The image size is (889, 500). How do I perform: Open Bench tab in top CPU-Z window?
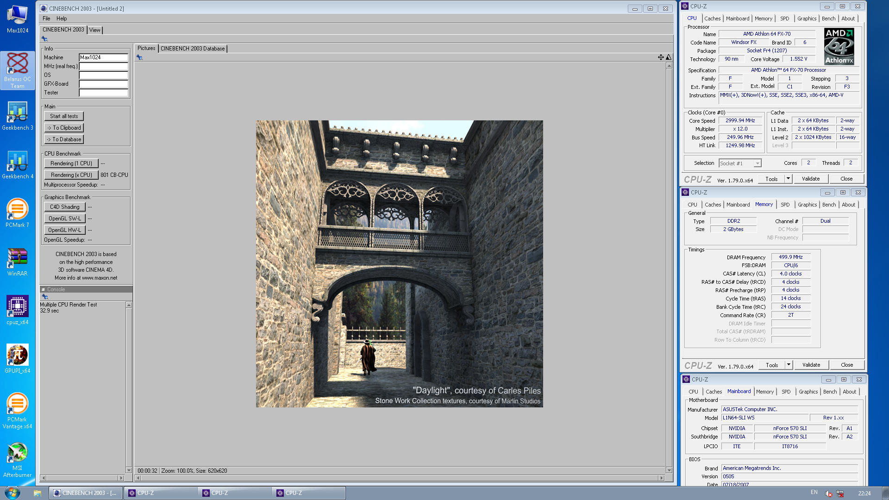click(828, 19)
